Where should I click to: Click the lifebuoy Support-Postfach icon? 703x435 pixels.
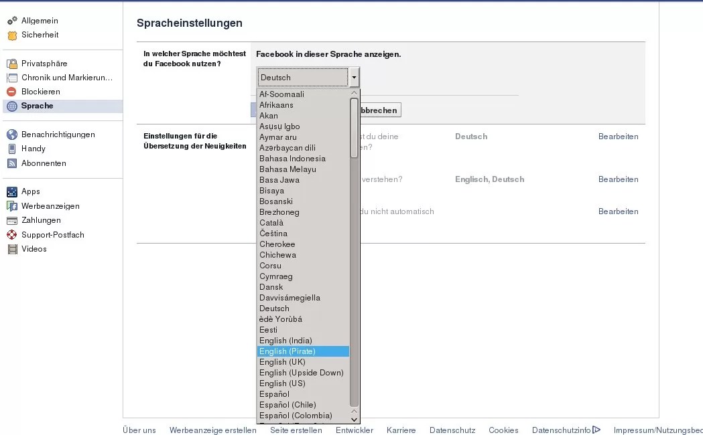pyautogui.click(x=12, y=235)
